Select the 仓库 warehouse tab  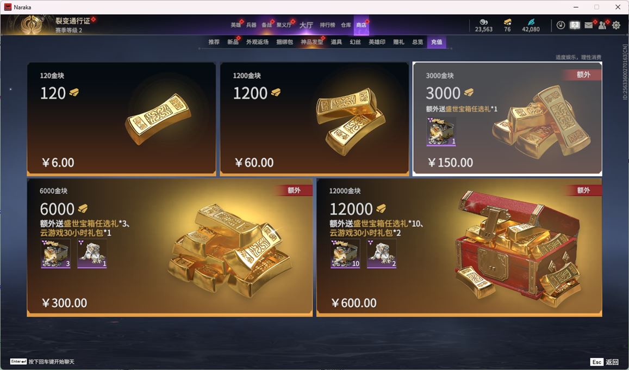[x=346, y=25]
